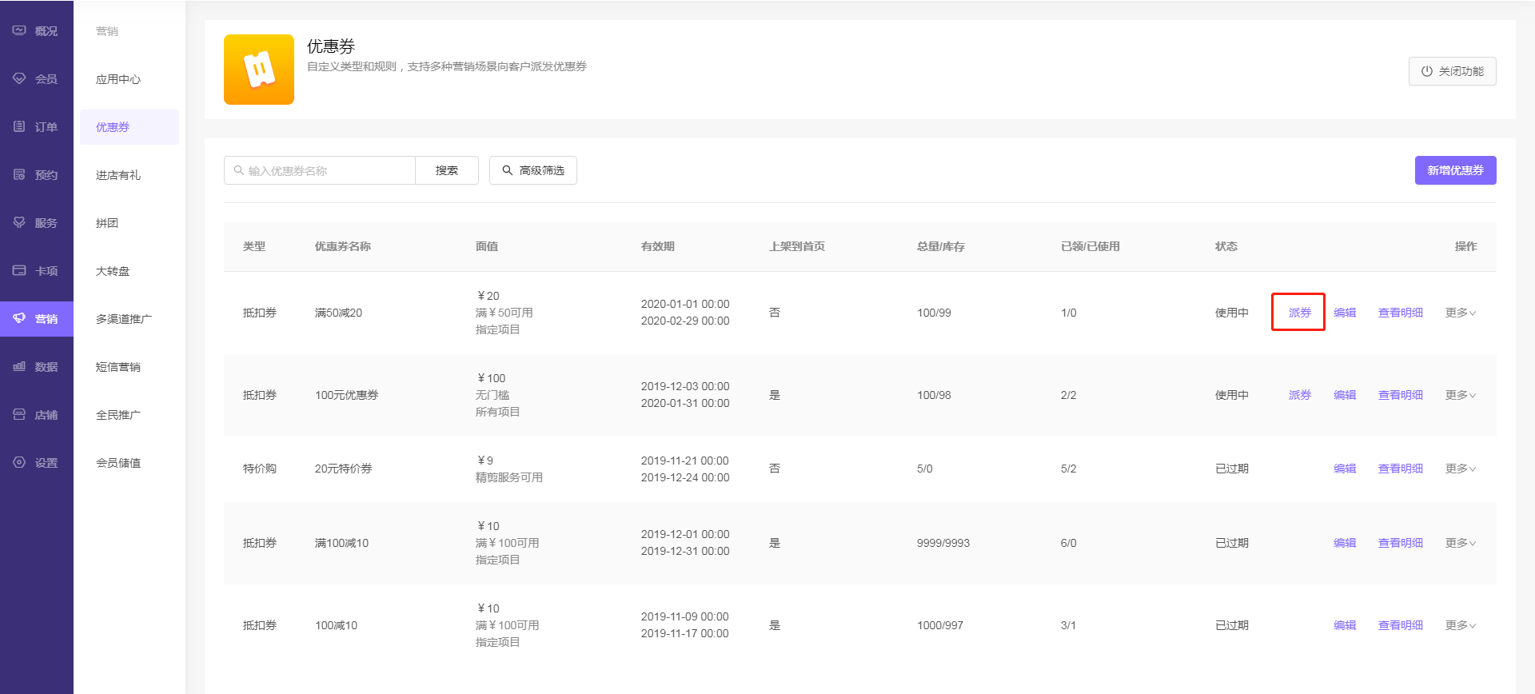Click coupon name 满50减20
Screen dimensions: 1535x694
338,313
